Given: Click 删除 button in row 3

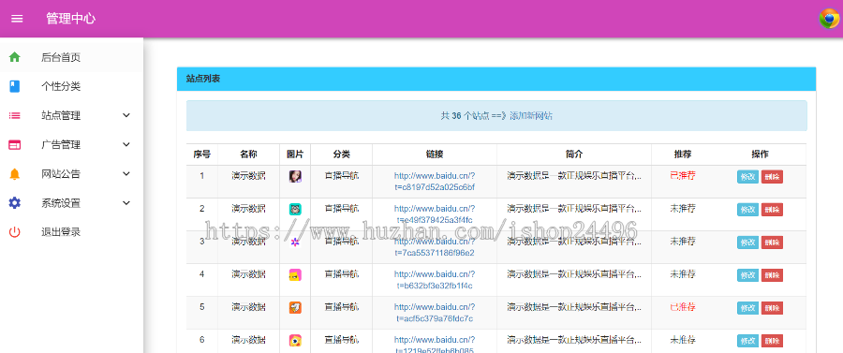Looking at the screenshot, I should (772, 243).
